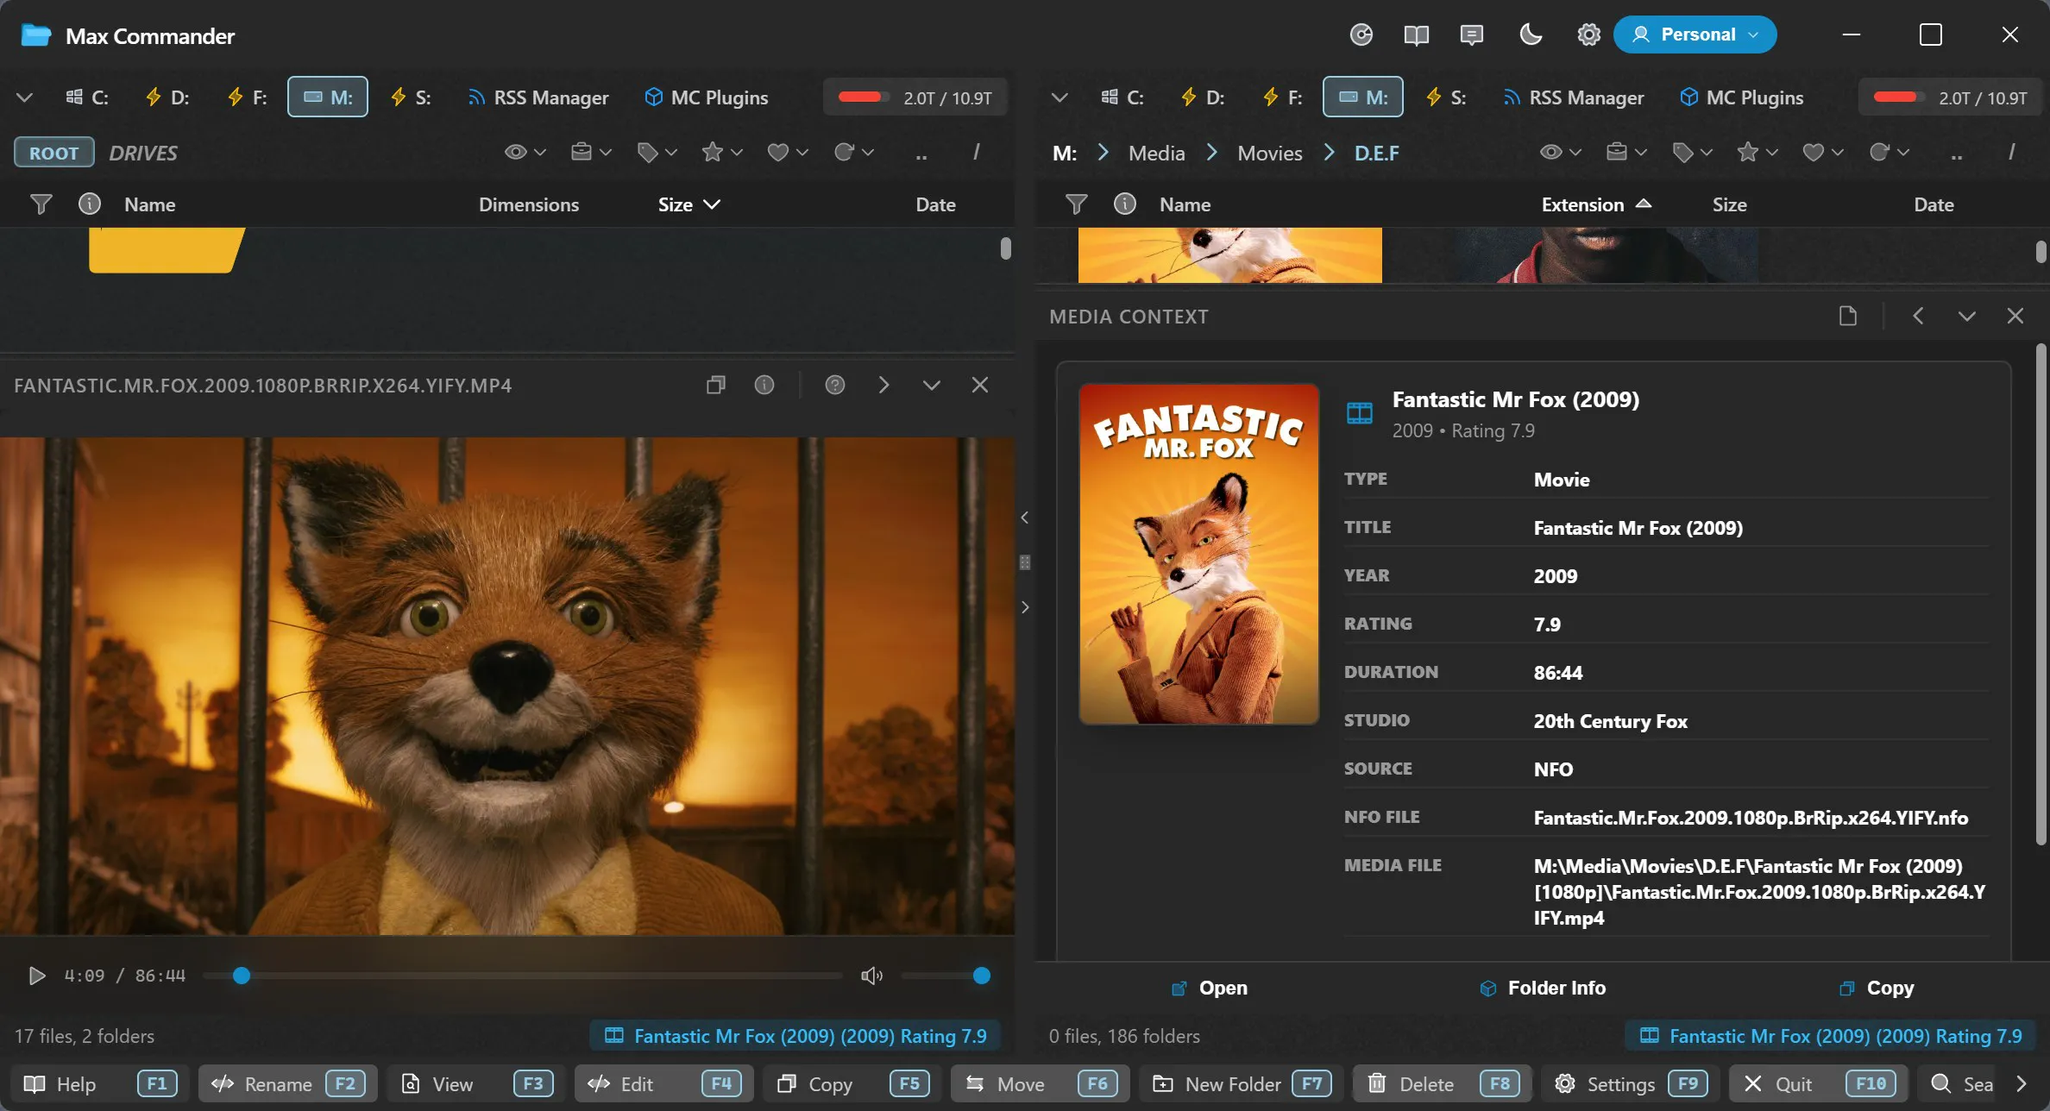Sort right panel by Extension column
Viewport: 2050px width, 1111px height.
point(1595,204)
